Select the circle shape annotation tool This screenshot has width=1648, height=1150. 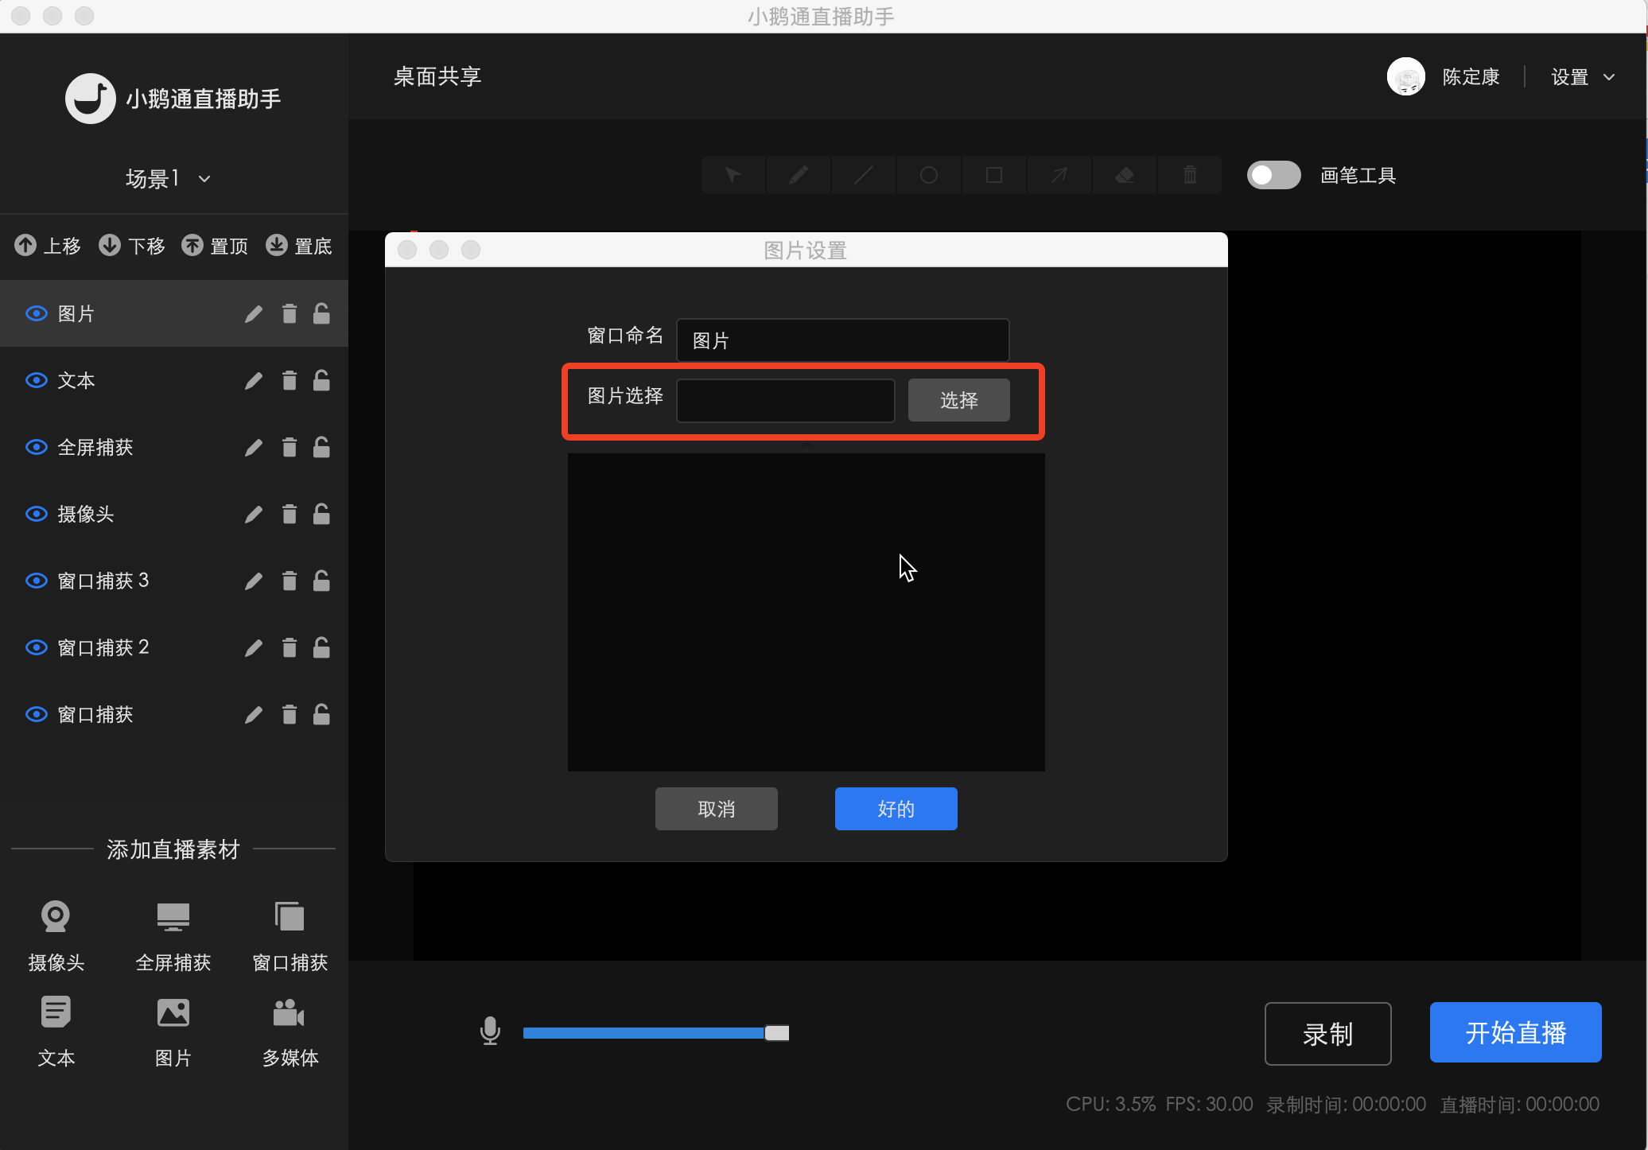click(x=928, y=175)
